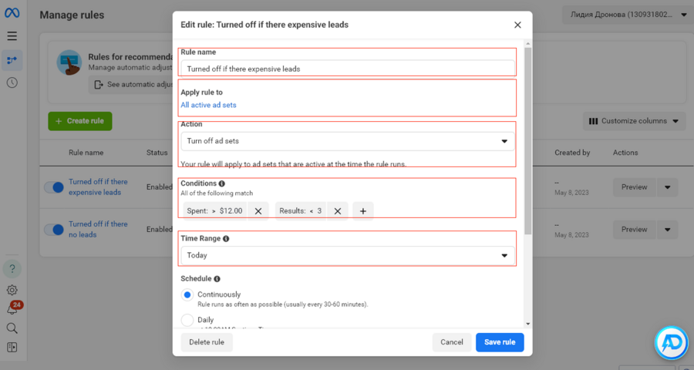Click in the Rule name input field
694x370 pixels.
click(x=348, y=69)
